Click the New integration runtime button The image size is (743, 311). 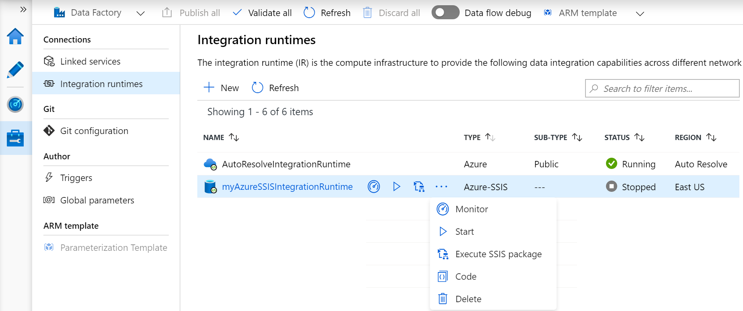221,88
